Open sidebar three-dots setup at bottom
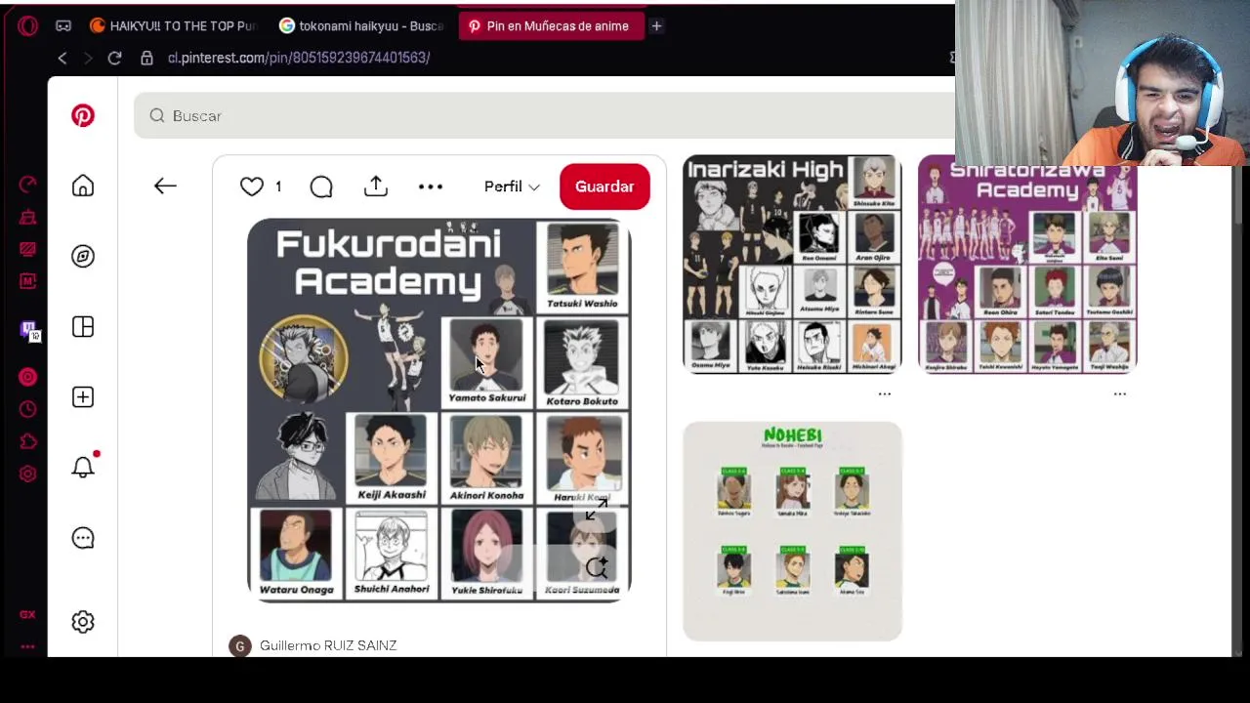This screenshot has width=1250, height=703. 27,646
